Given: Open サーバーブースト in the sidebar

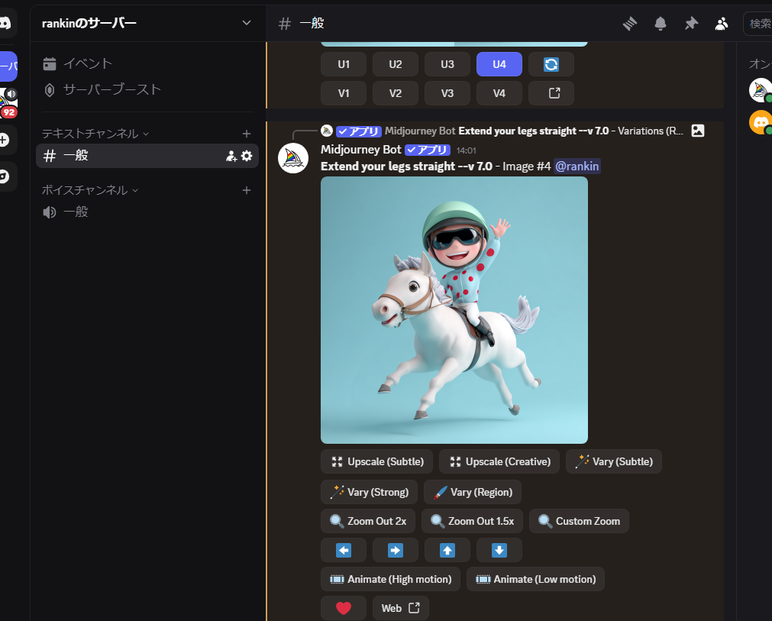Looking at the screenshot, I should (x=111, y=89).
